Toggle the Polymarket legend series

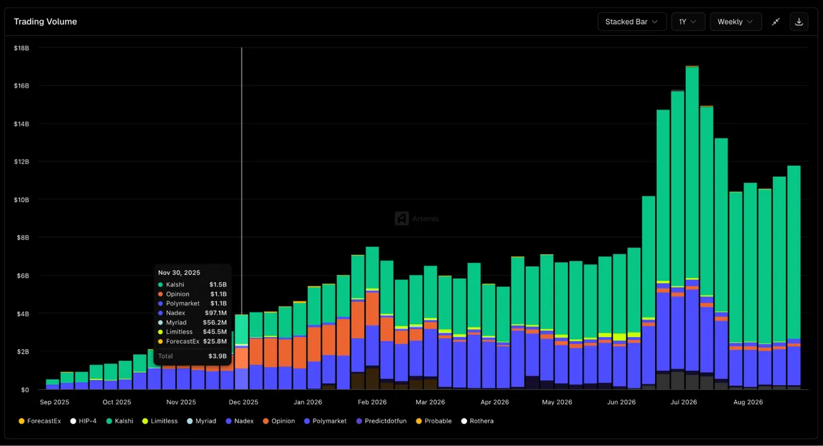[x=324, y=421]
